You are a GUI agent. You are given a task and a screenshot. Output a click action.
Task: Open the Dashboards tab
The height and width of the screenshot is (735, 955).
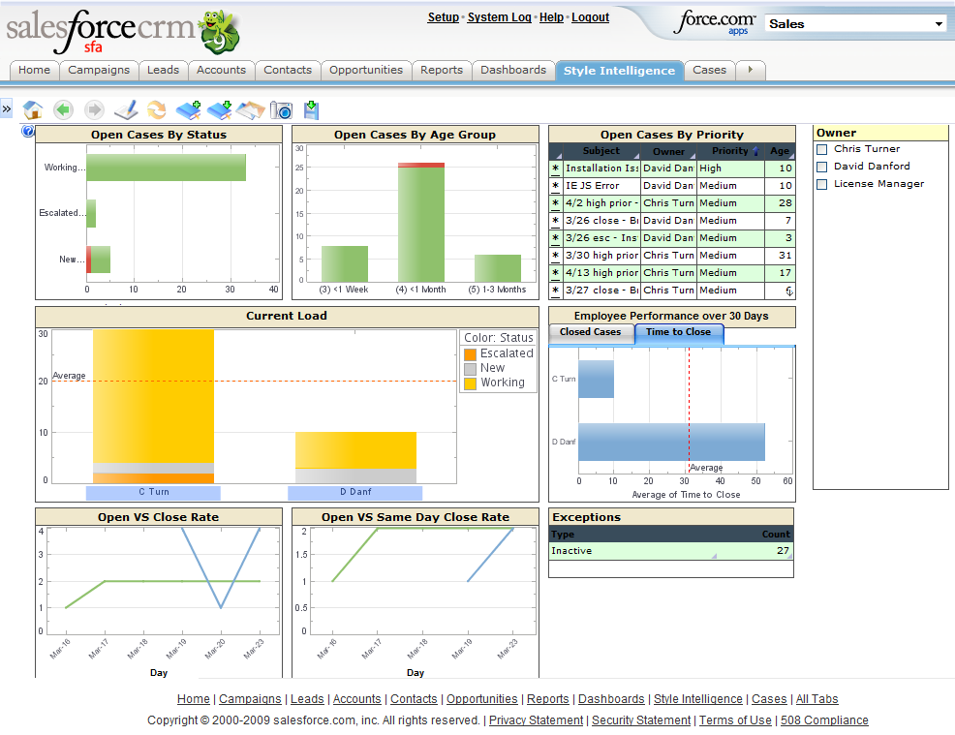(513, 70)
